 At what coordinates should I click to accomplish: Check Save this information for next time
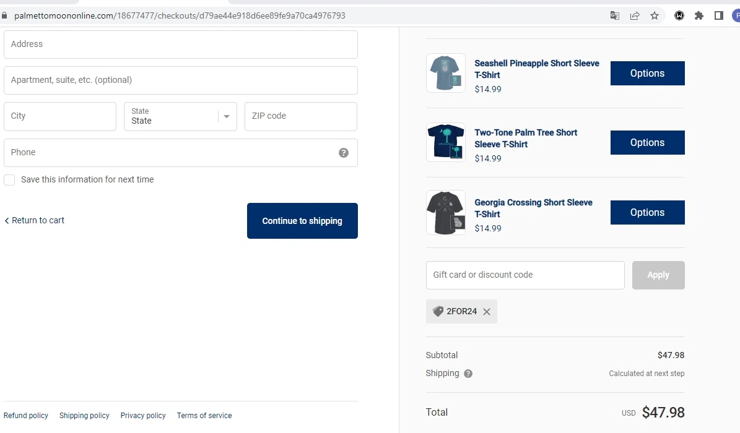(x=9, y=180)
